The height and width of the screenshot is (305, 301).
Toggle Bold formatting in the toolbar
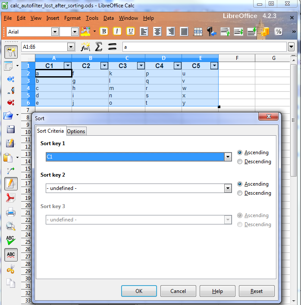[103, 31]
